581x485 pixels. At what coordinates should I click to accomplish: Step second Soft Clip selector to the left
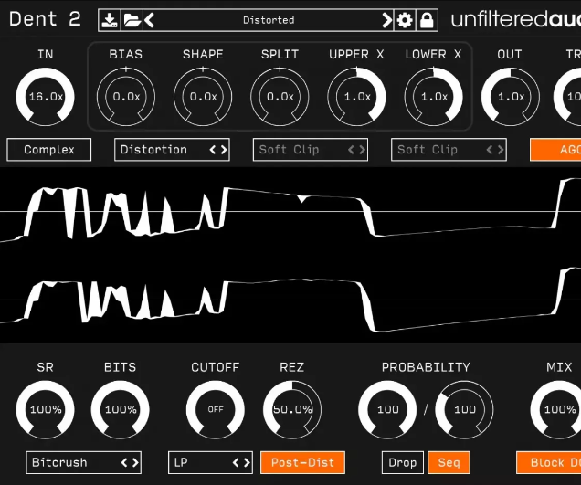(x=490, y=150)
